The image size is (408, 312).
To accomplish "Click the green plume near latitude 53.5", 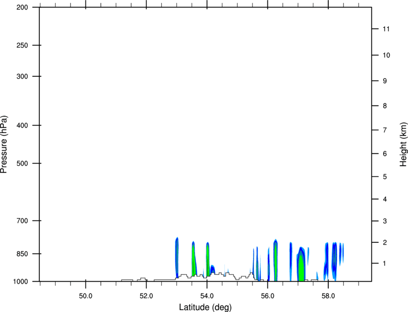I will (194, 259).
